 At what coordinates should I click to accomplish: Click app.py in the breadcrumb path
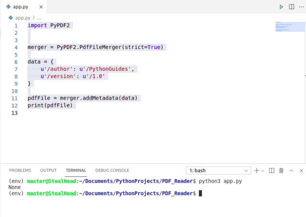[23, 18]
